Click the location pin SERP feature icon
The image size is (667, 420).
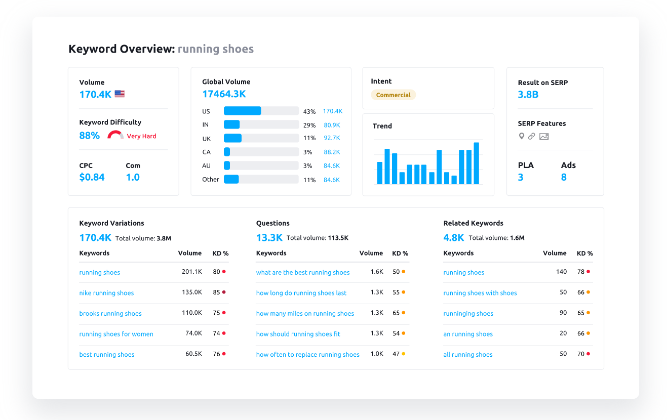(521, 136)
